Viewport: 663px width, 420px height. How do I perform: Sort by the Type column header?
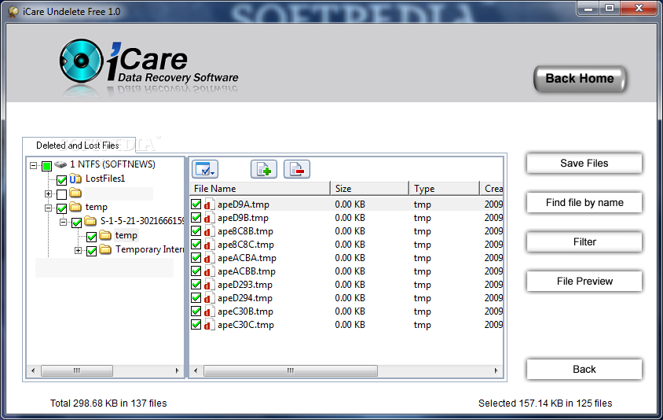coord(445,189)
